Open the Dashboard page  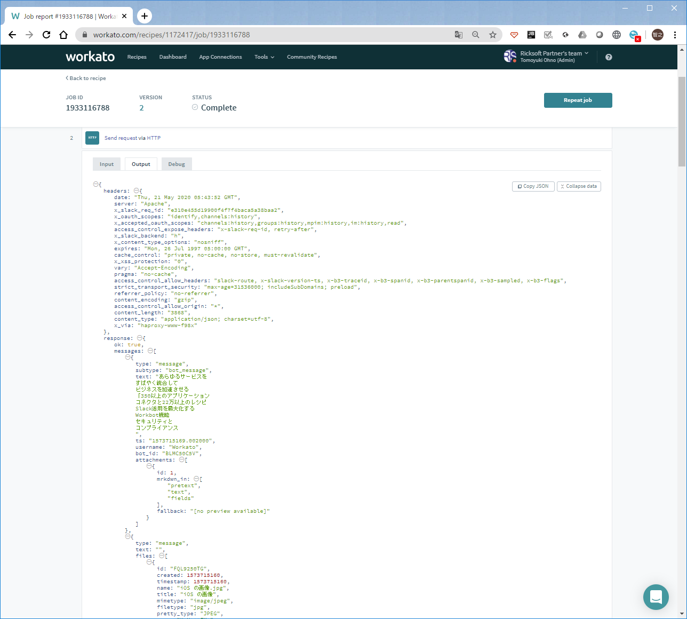pyautogui.click(x=173, y=57)
